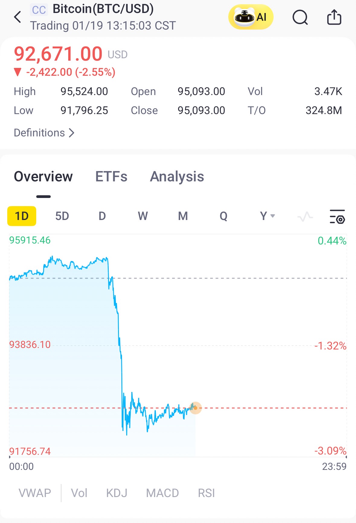Select the W weekly timeframe

pyautogui.click(x=143, y=216)
